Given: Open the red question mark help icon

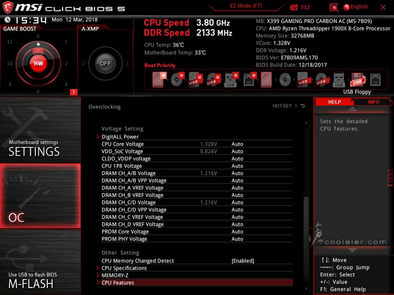Looking at the screenshot, I should click(x=74, y=92).
